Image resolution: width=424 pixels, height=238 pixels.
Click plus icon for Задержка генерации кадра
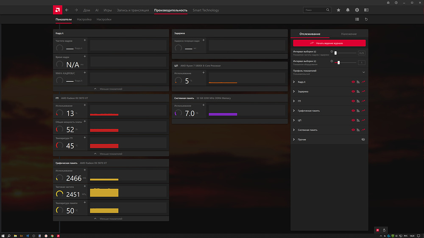coord(204,40)
